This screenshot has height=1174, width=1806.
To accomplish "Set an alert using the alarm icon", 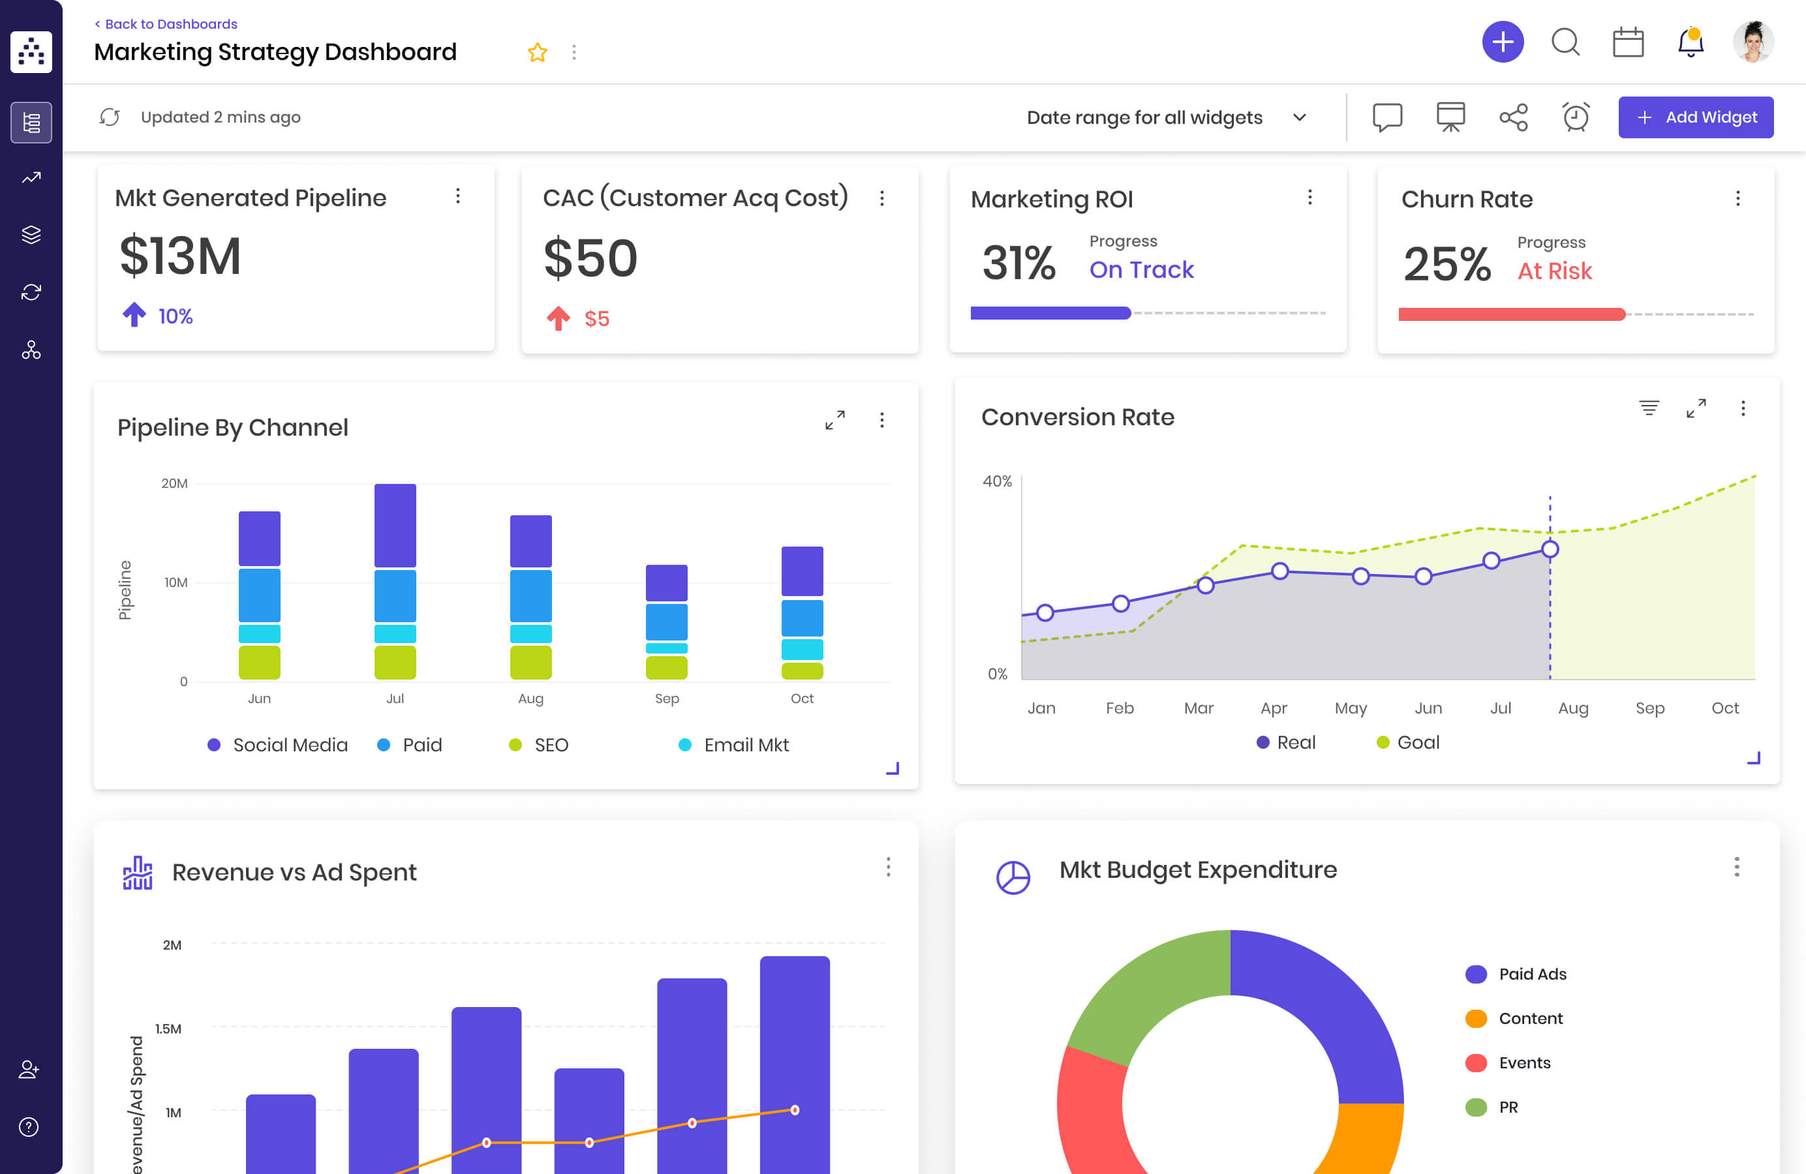I will (x=1574, y=117).
